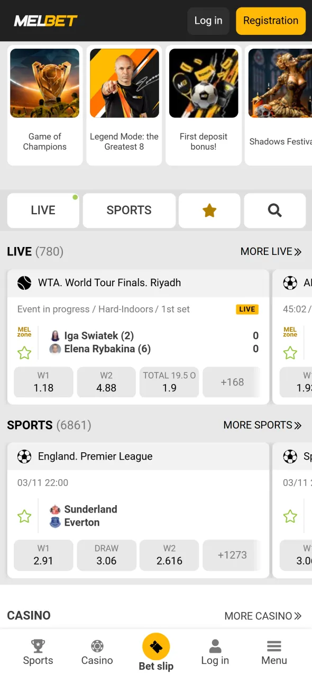Click the MELBET logo

[45, 21]
